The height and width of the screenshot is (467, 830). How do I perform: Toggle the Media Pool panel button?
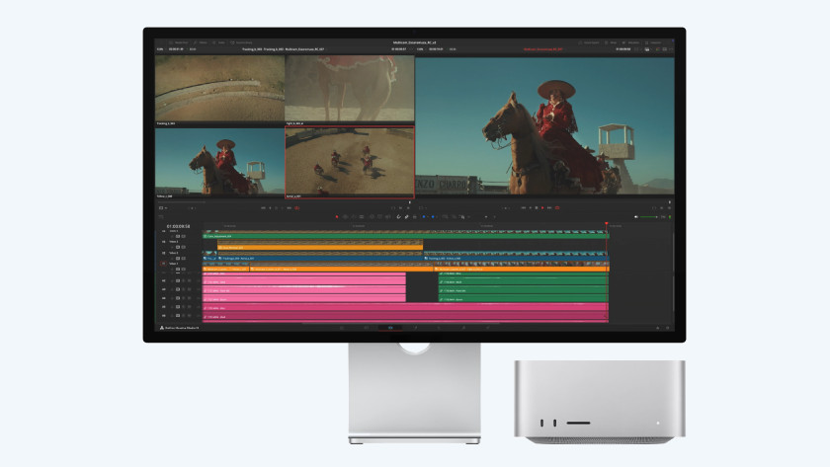click(x=179, y=42)
